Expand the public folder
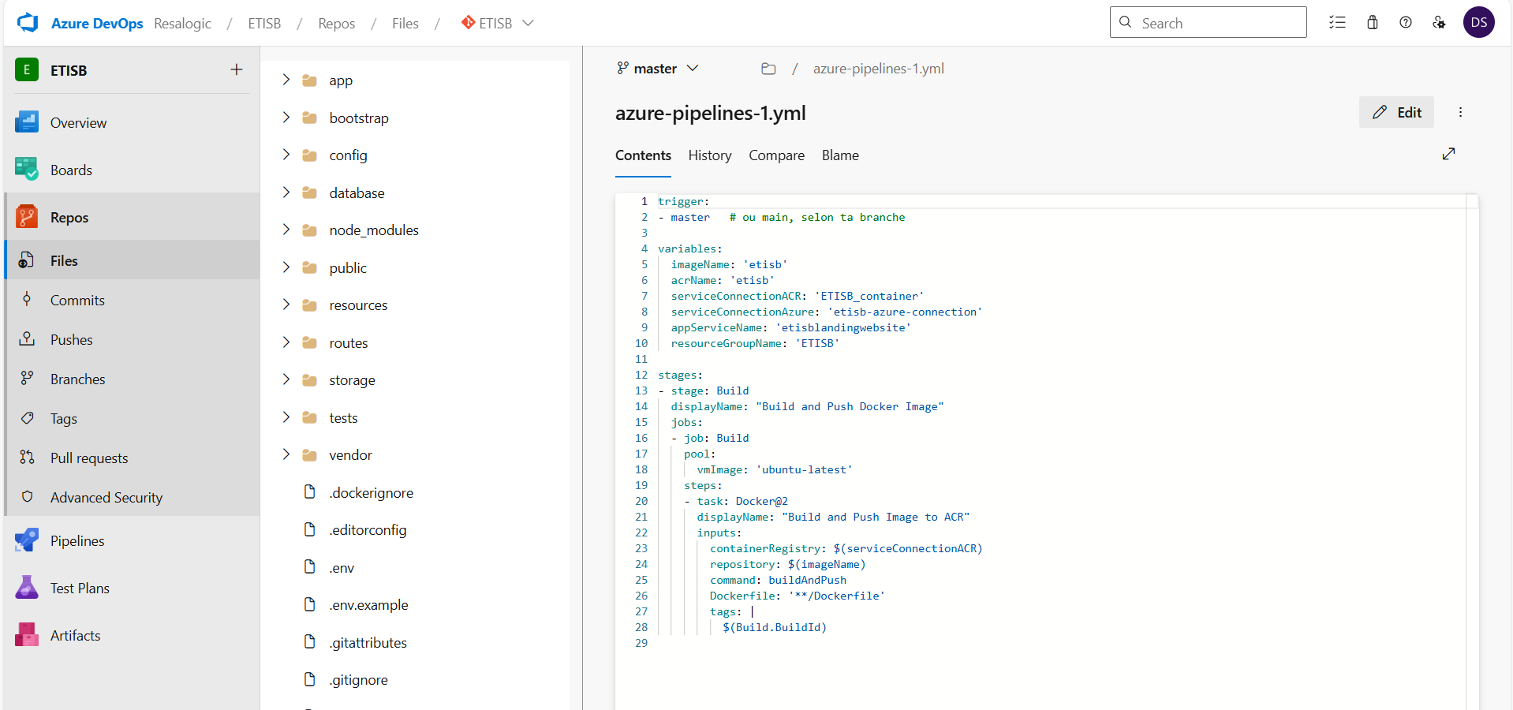The image size is (1513, 710). (286, 267)
